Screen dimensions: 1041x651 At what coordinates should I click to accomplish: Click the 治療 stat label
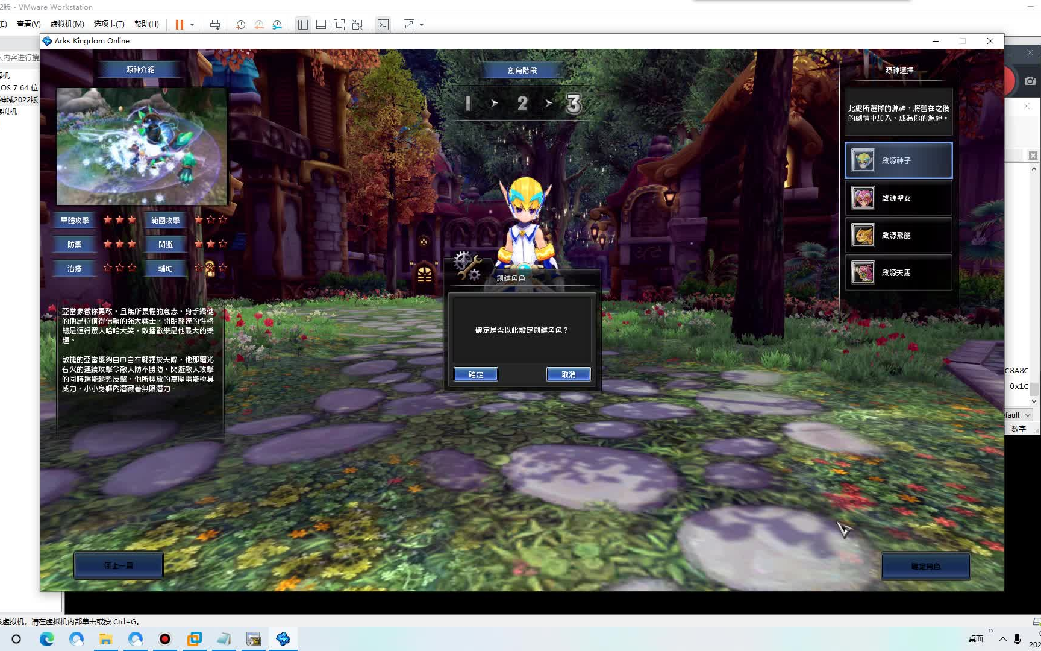click(75, 268)
